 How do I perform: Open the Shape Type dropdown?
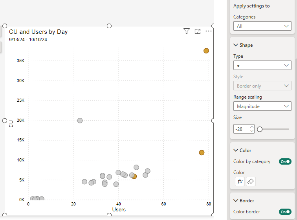tap(262, 65)
